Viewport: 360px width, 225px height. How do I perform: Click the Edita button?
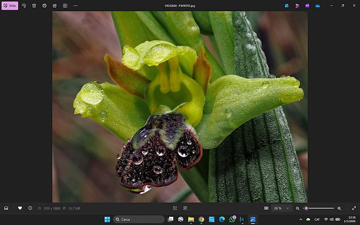(x=10, y=5)
